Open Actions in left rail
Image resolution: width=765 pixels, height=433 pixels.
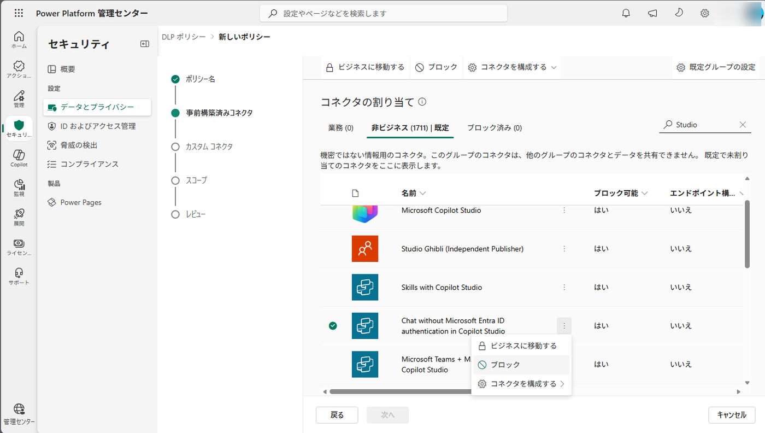tap(19, 69)
